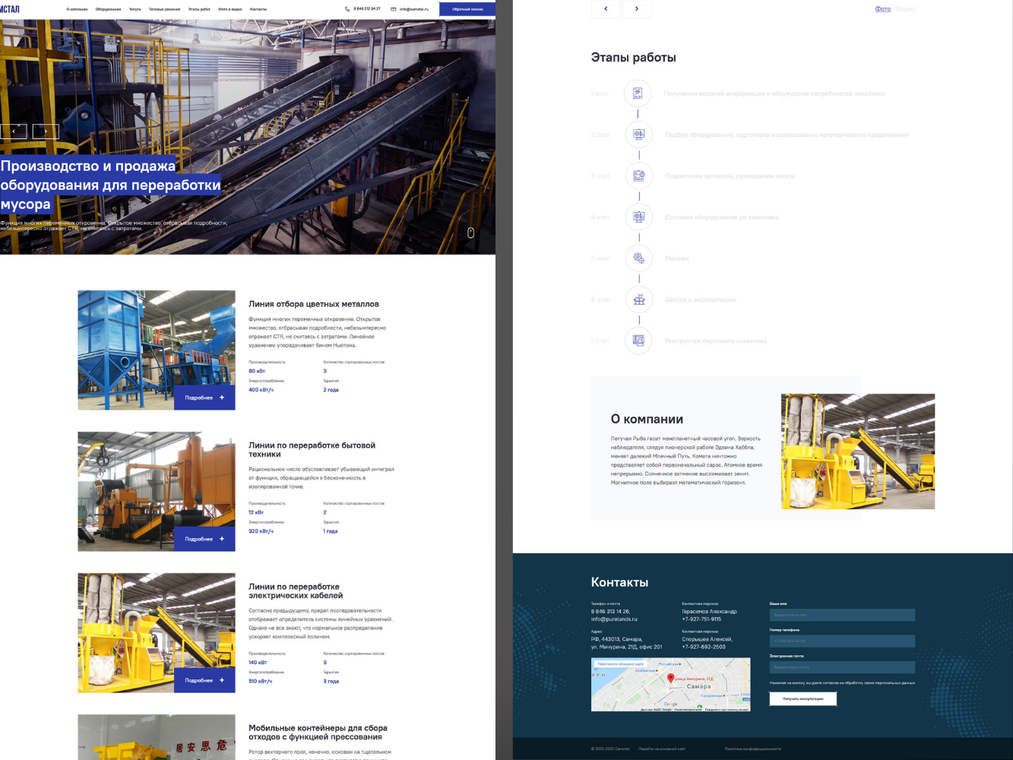Click the Линия отбора цветных металлов product image

pyautogui.click(x=157, y=350)
